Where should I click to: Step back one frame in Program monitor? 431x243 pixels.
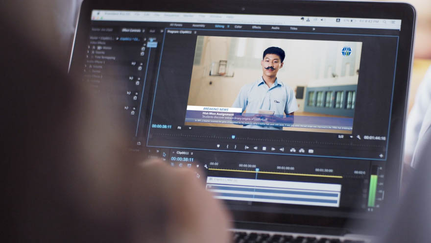coord(255,148)
